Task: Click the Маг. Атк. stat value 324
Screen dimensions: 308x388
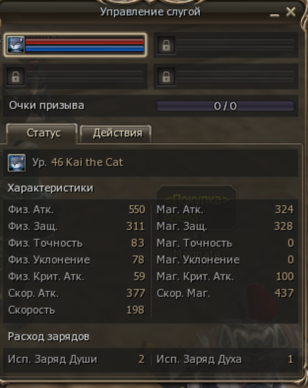Action: (x=284, y=210)
